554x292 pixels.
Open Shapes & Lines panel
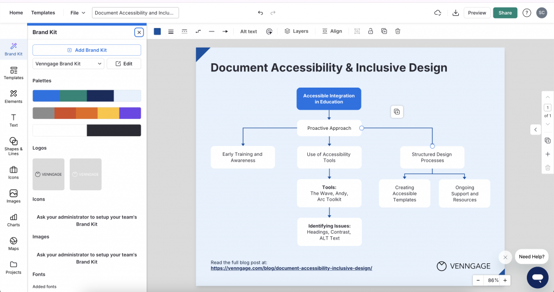pyautogui.click(x=14, y=146)
